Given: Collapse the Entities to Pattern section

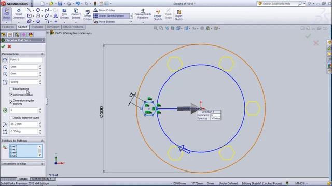Looking at the screenshot, I should pyautogui.click(x=43, y=141).
